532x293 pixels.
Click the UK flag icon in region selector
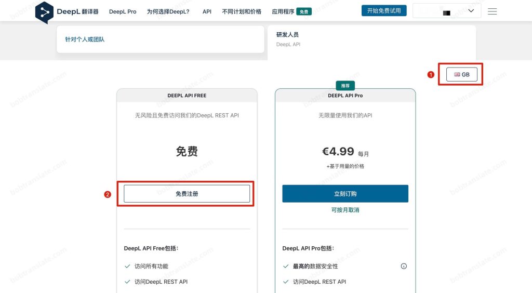(457, 74)
